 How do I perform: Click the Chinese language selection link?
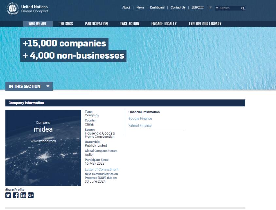point(198,8)
